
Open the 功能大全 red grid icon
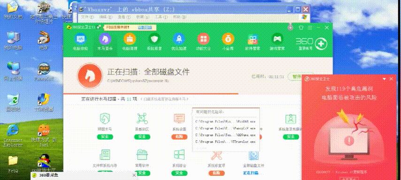pyautogui.click(x=203, y=39)
